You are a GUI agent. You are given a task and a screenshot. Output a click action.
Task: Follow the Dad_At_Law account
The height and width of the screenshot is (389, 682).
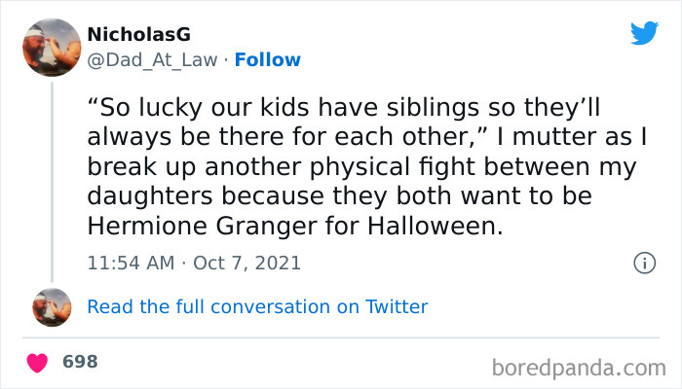[x=270, y=59]
